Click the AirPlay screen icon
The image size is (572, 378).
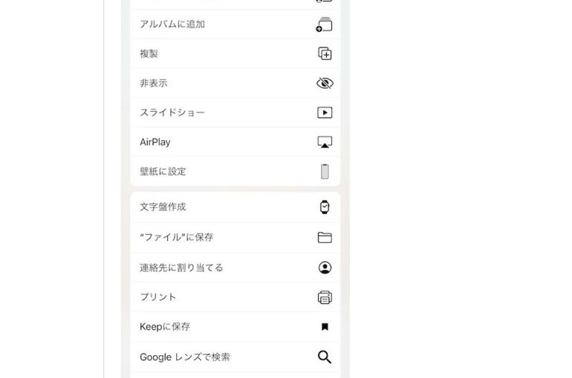(x=325, y=142)
